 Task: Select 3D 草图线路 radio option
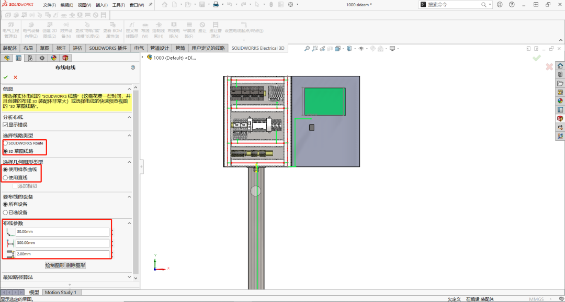click(5, 151)
